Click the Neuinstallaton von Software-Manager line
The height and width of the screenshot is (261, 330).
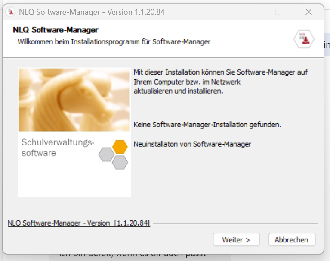(x=192, y=144)
